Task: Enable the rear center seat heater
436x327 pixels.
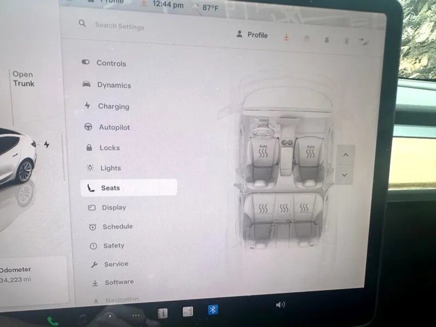Action: pyautogui.click(x=284, y=209)
